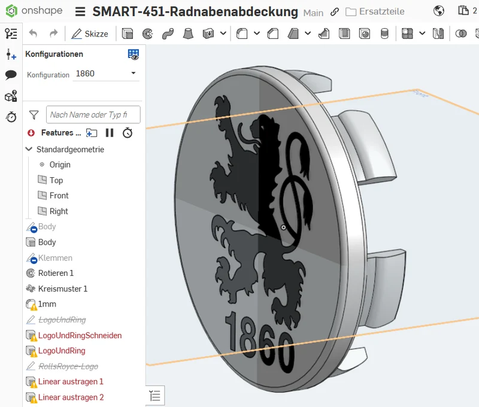Expand the Thicken tool dropdown arrow
Image resolution: width=479 pixels, height=407 pixels.
[x=223, y=34]
